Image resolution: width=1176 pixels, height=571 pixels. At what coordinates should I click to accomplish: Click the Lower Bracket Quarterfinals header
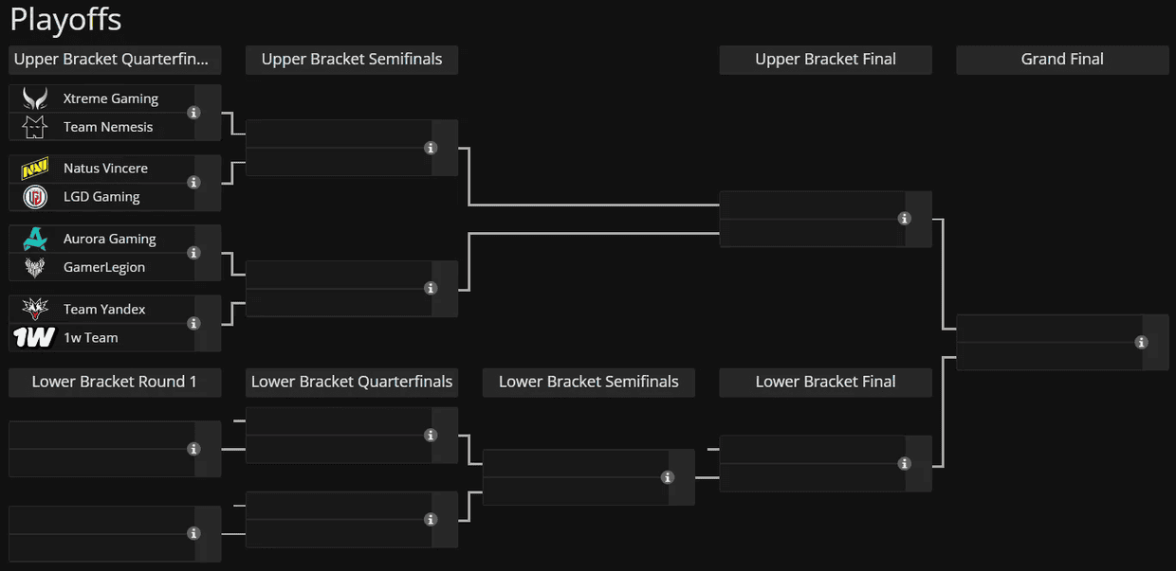(x=352, y=383)
